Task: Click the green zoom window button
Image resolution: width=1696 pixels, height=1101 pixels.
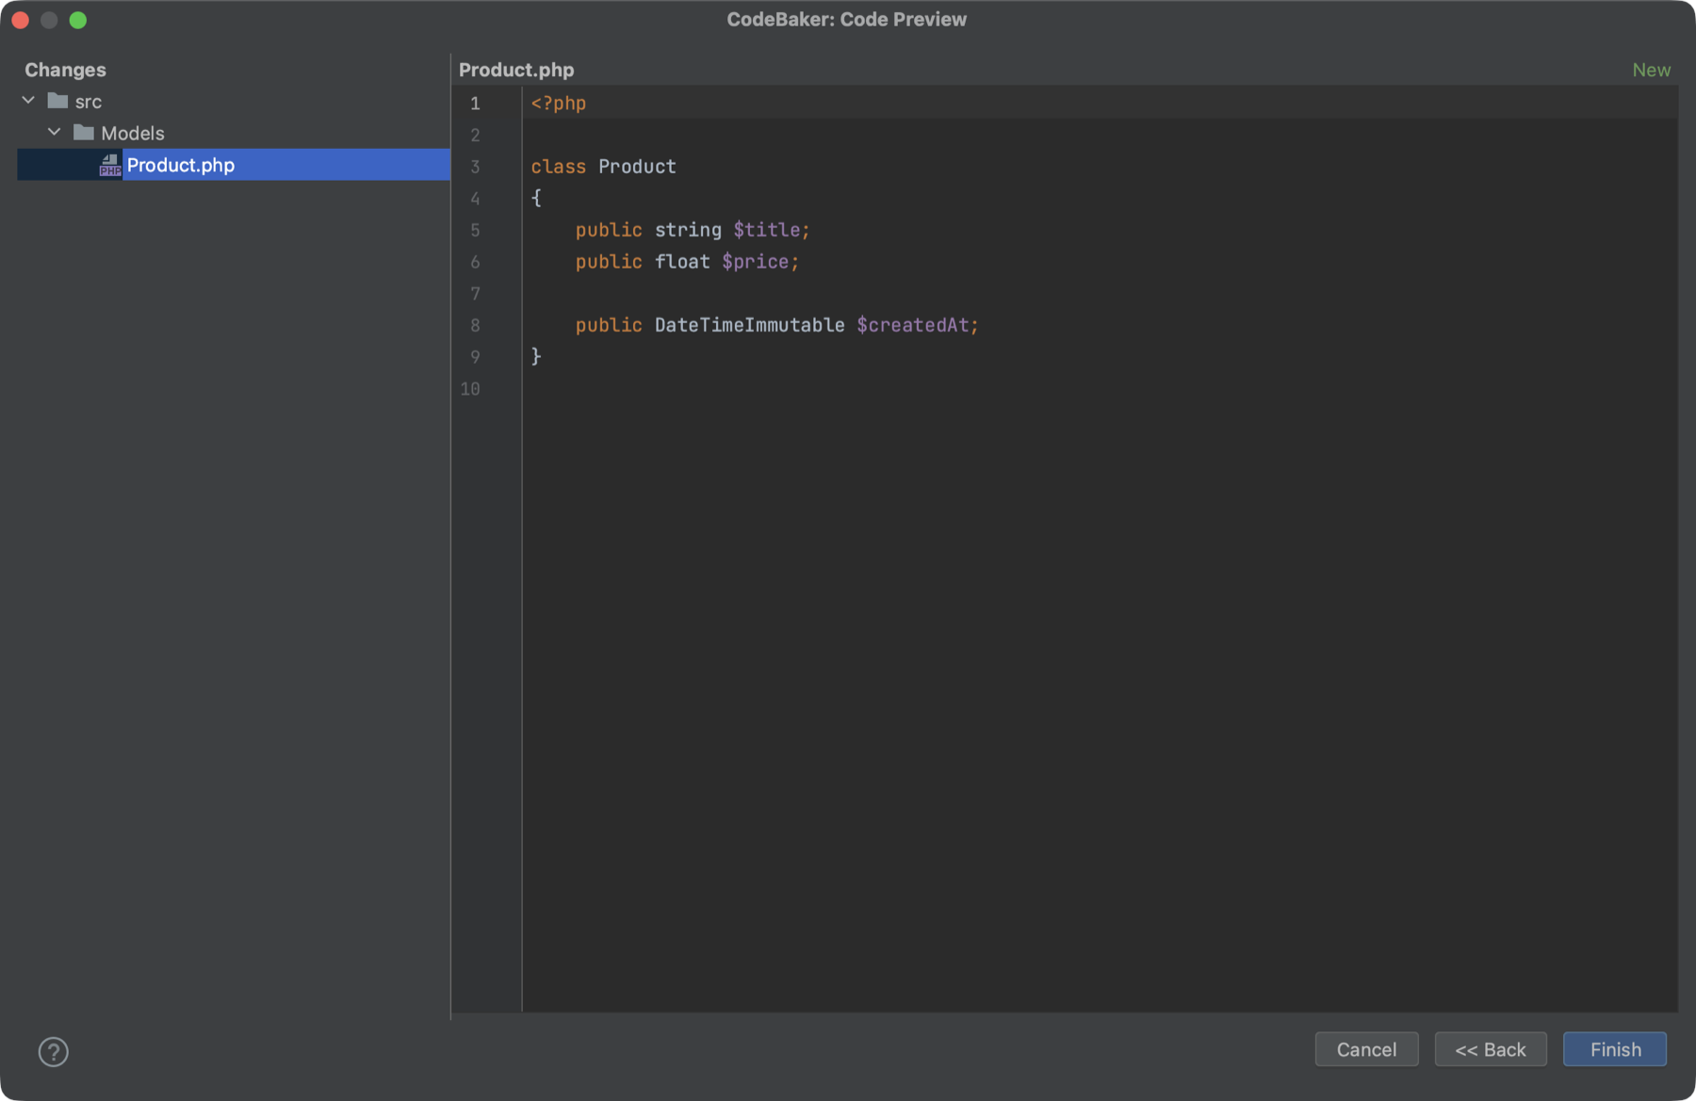Action: [x=78, y=20]
